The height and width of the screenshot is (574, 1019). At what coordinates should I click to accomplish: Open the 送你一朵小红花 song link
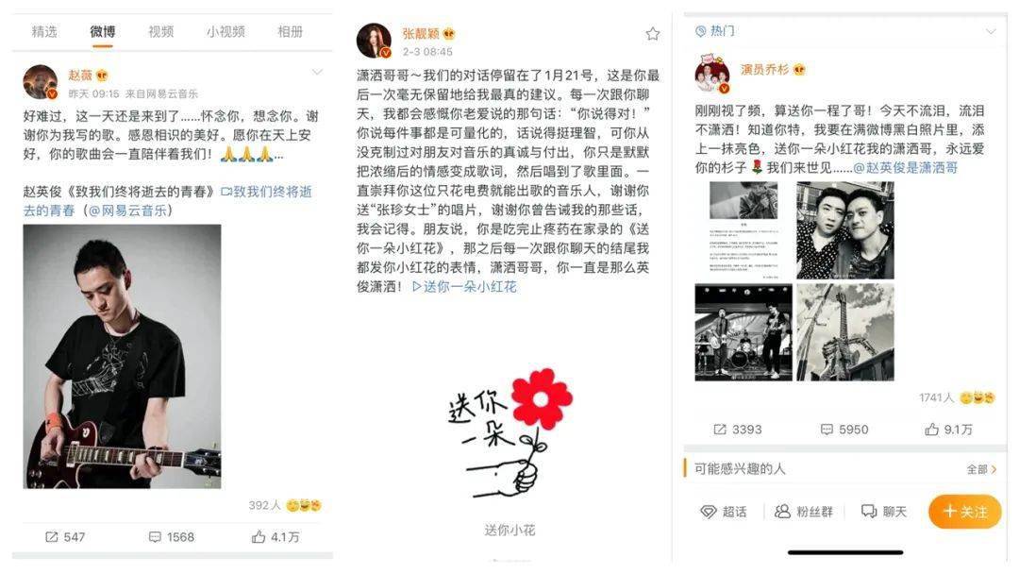tap(464, 287)
